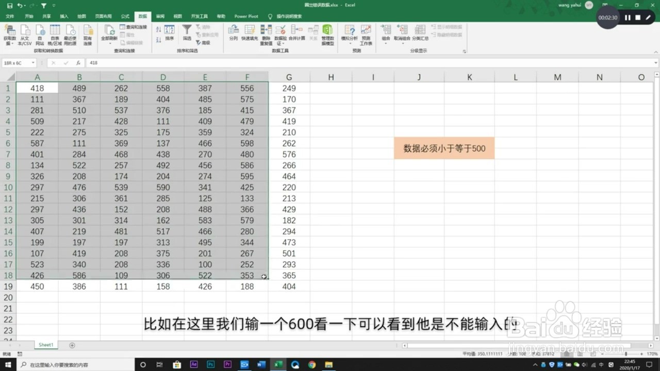The height and width of the screenshot is (371, 660).
Task: Select the 分列 (Text to Columns) tool
Action: tap(233, 32)
